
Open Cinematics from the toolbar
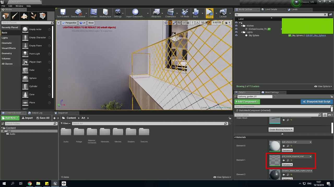171,13
